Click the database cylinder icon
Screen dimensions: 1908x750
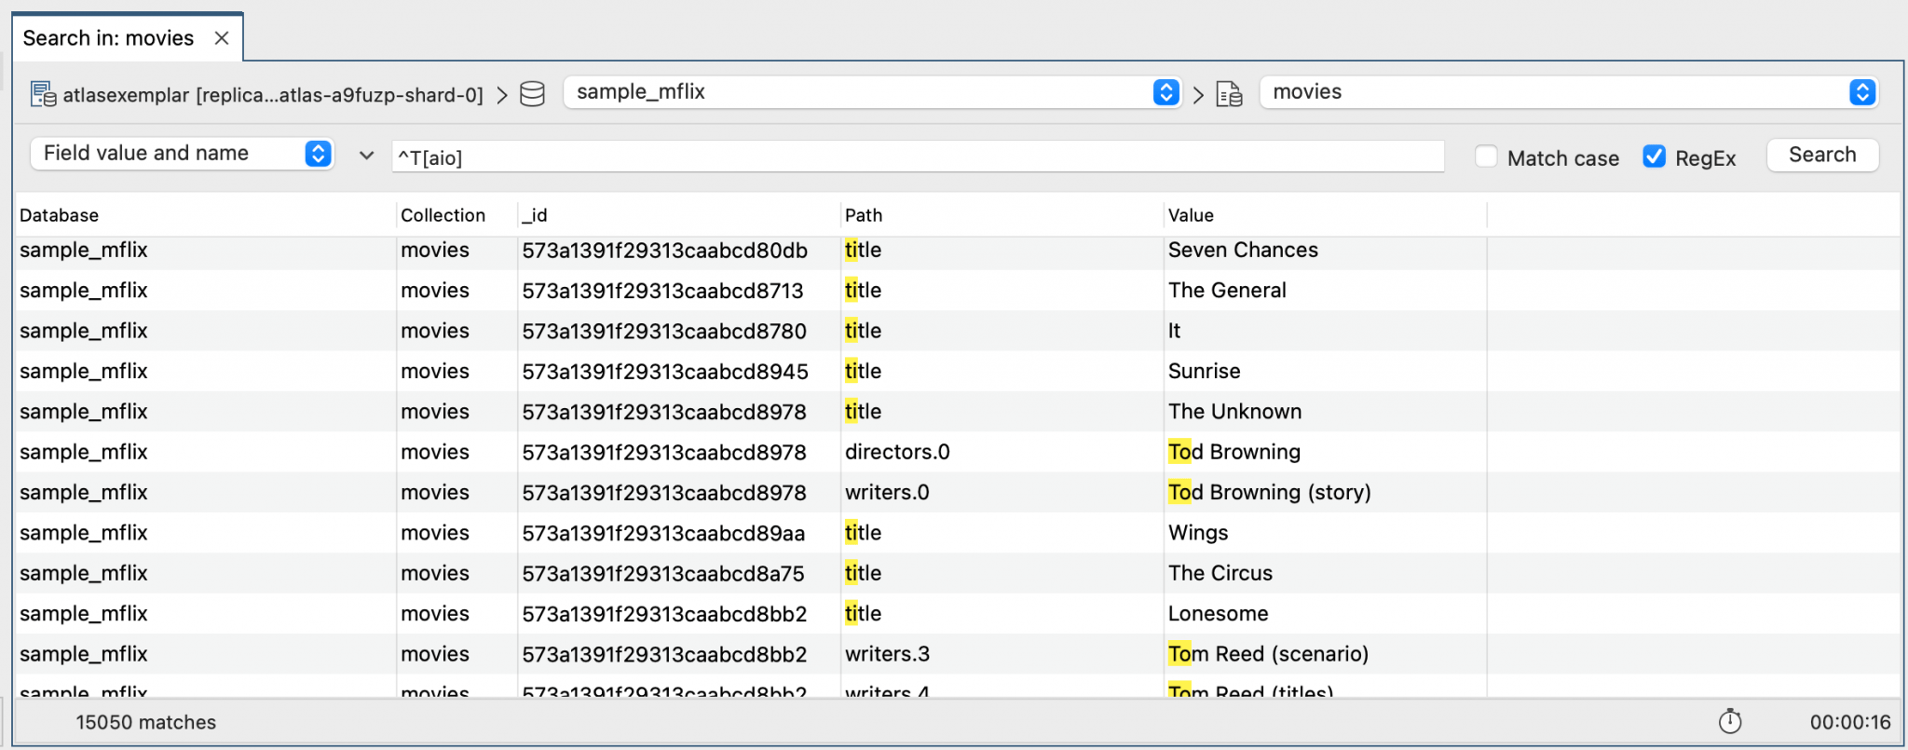pos(532,94)
